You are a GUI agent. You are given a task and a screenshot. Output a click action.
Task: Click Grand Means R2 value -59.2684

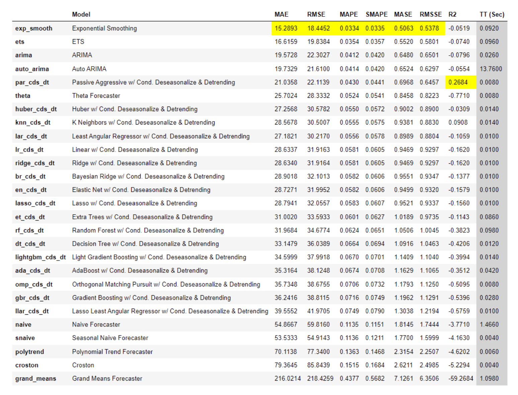[x=460, y=379]
